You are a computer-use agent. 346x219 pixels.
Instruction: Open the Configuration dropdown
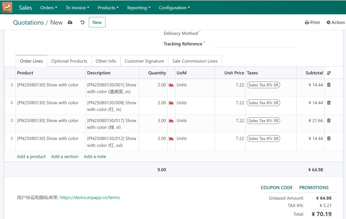pyautogui.click(x=174, y=8)
